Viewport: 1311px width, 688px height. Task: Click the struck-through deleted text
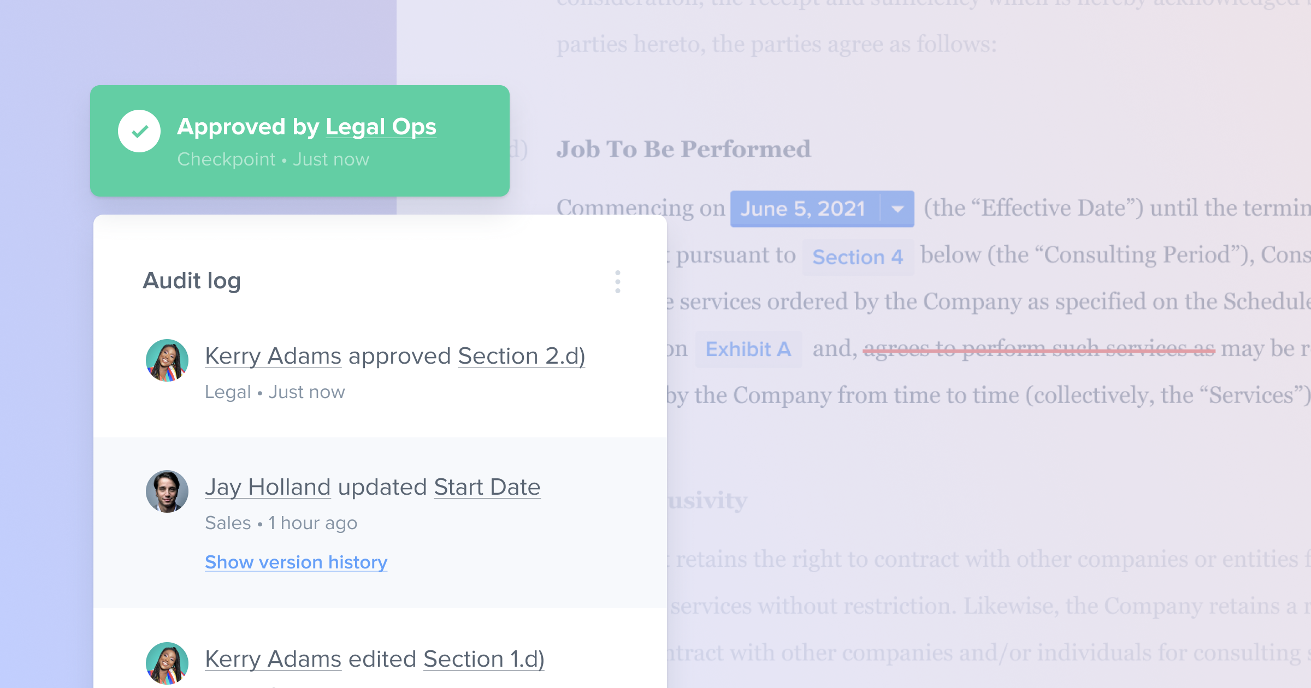tap(1039, 348)
